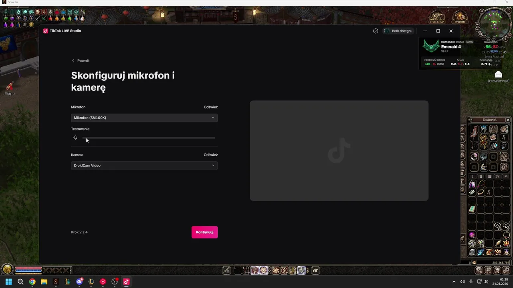Open the DroidCam Video camera dropdown
The width and height of the screenshot is (513, 288).
click(144, 165)
